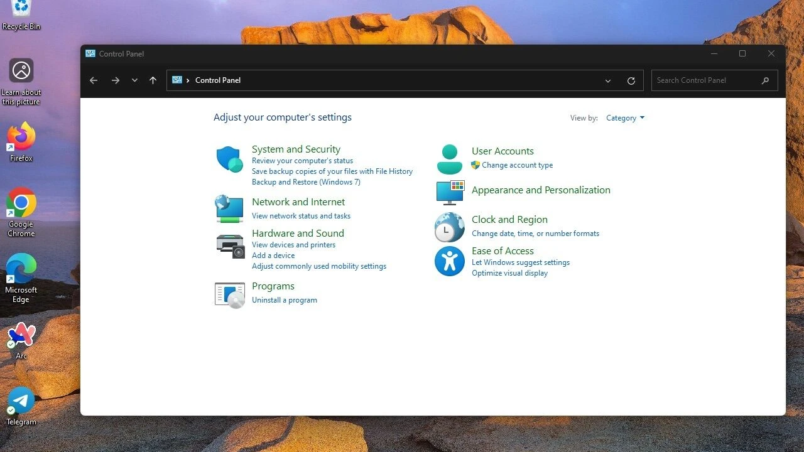804x452 pixels.
Task: Open the address bar history dropdown
Action: click(x=607, y=80)
